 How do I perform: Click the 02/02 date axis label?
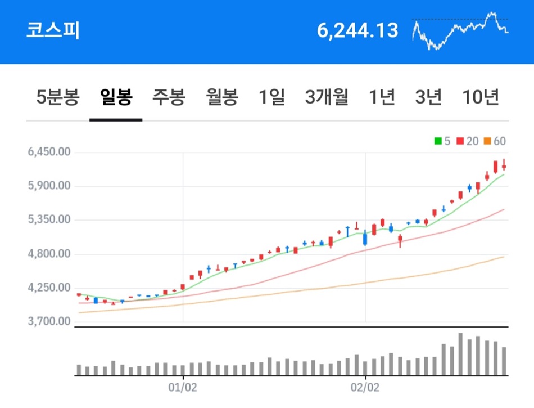(x=365, y=388)
